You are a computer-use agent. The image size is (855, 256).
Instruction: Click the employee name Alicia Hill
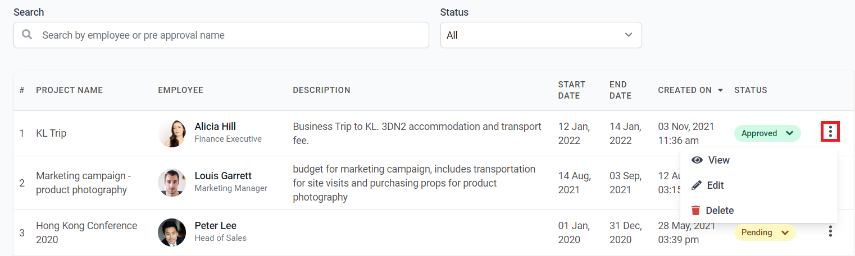215,127
